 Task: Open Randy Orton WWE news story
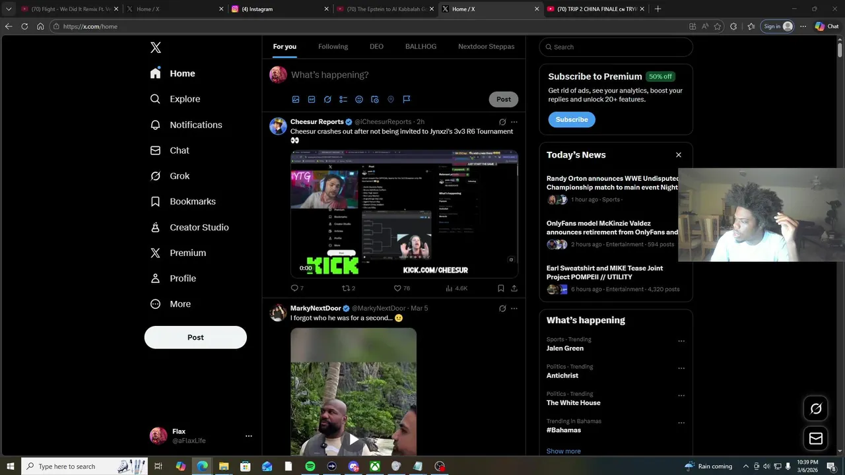tap(612, 188)
